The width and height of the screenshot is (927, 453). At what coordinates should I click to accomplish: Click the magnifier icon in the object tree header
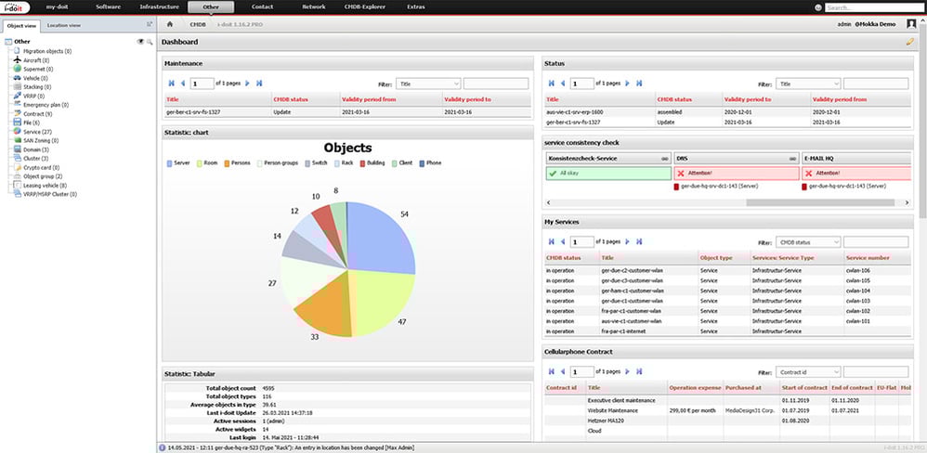[150, 42]
